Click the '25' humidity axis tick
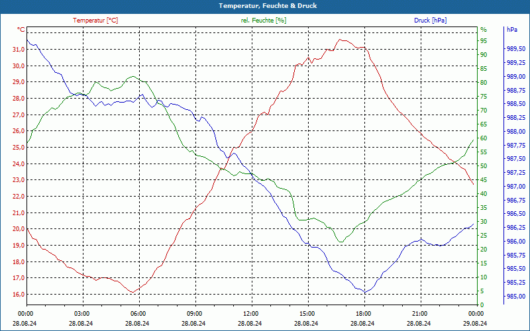Viewport: 530px width, 331px height. tap(484, 236)
